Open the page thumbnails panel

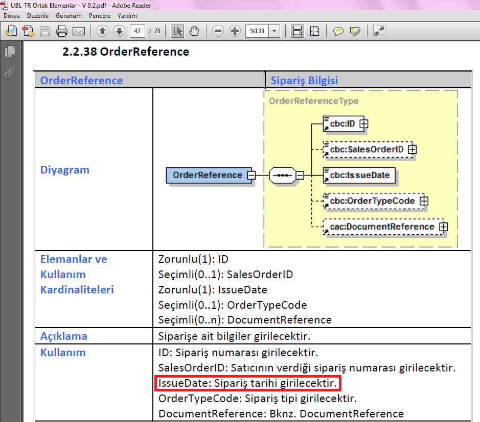[x=9, y=52]
